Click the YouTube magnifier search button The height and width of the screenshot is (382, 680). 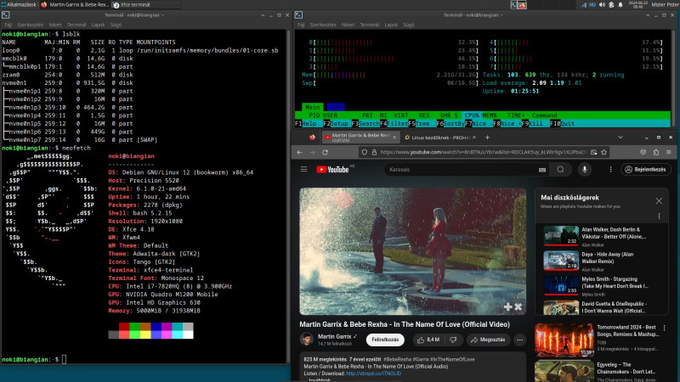point(560,170)
